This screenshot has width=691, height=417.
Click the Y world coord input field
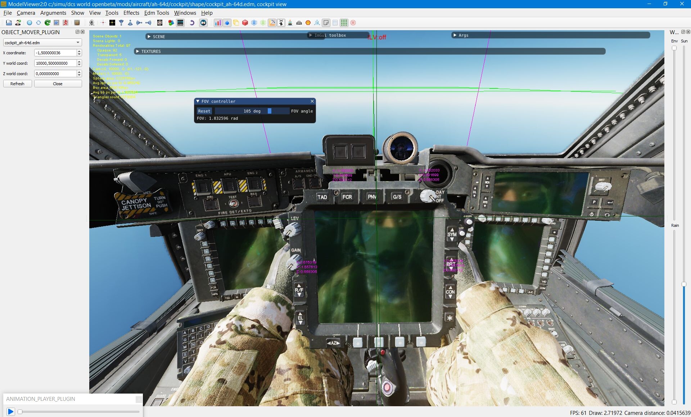(x=55, y=63)
